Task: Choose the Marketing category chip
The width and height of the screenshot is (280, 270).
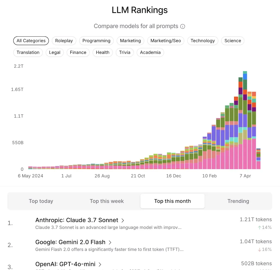Action: tap(130, 41)
